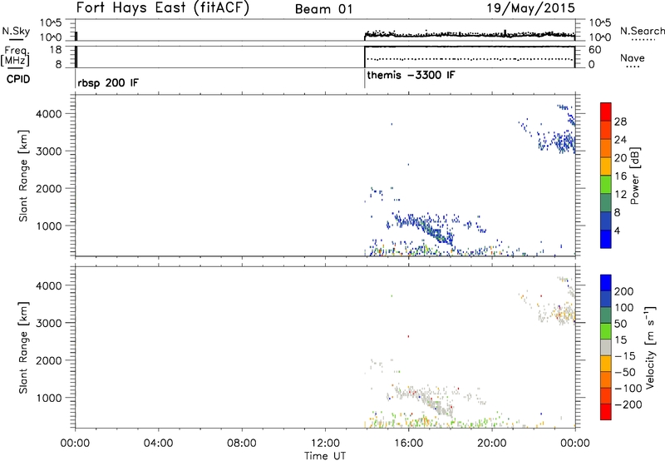Pick the red velocity segment below -200
Screen dimensions: 665x461
606,411
